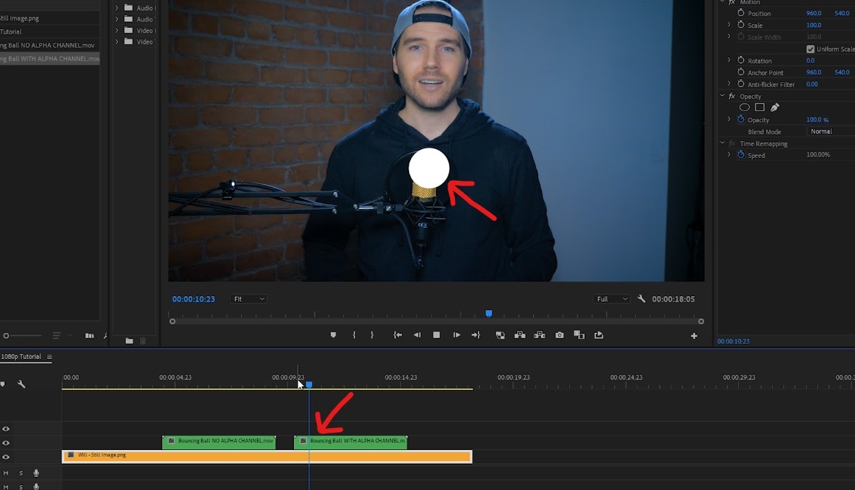This screenshot has height=490, width=855.
Task: Toggle the Uniform Scale checkbox
Action: (811, 49)
